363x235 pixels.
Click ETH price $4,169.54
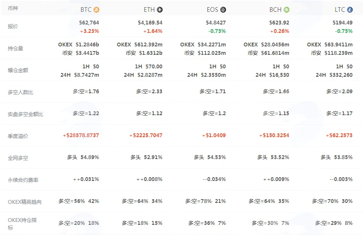coord(150,23)
